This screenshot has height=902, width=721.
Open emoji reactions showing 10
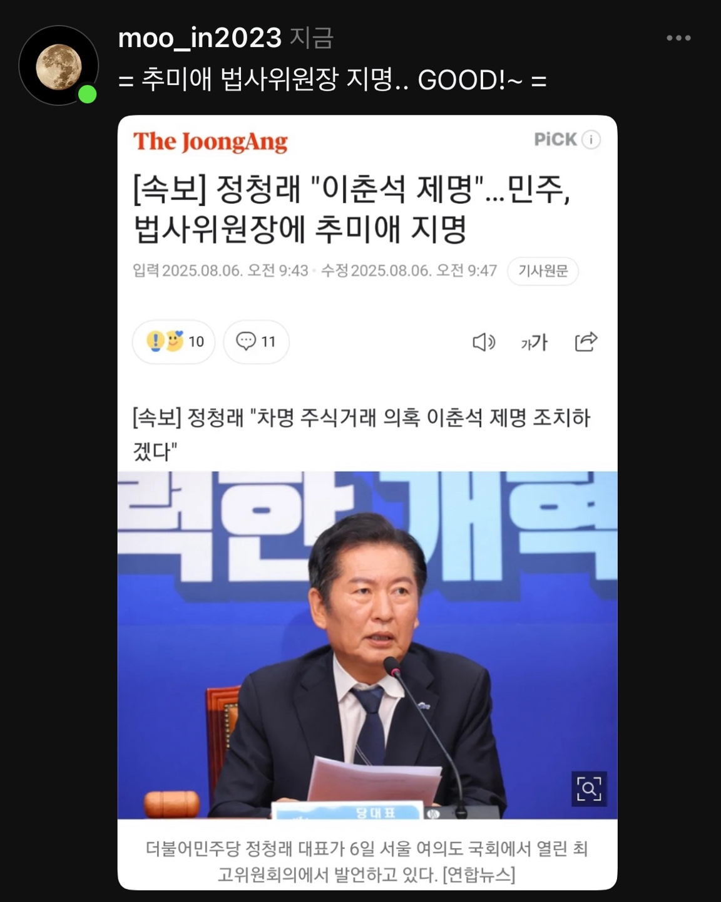click(x=174, y=341)
